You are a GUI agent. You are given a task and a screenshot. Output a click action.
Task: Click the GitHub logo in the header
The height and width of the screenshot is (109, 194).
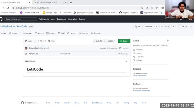point(1,19)
